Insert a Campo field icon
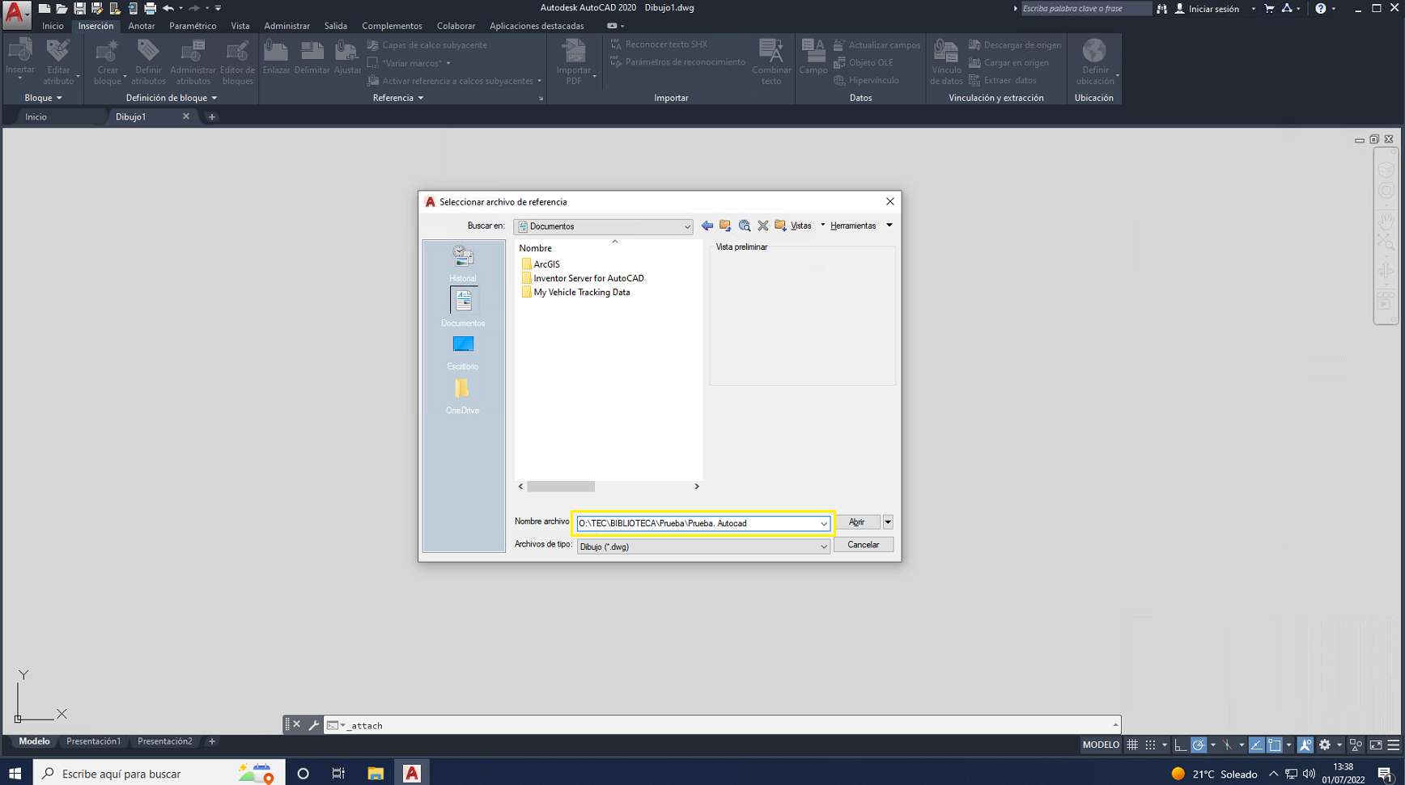The image size is (1405, 785). [813, 51]
